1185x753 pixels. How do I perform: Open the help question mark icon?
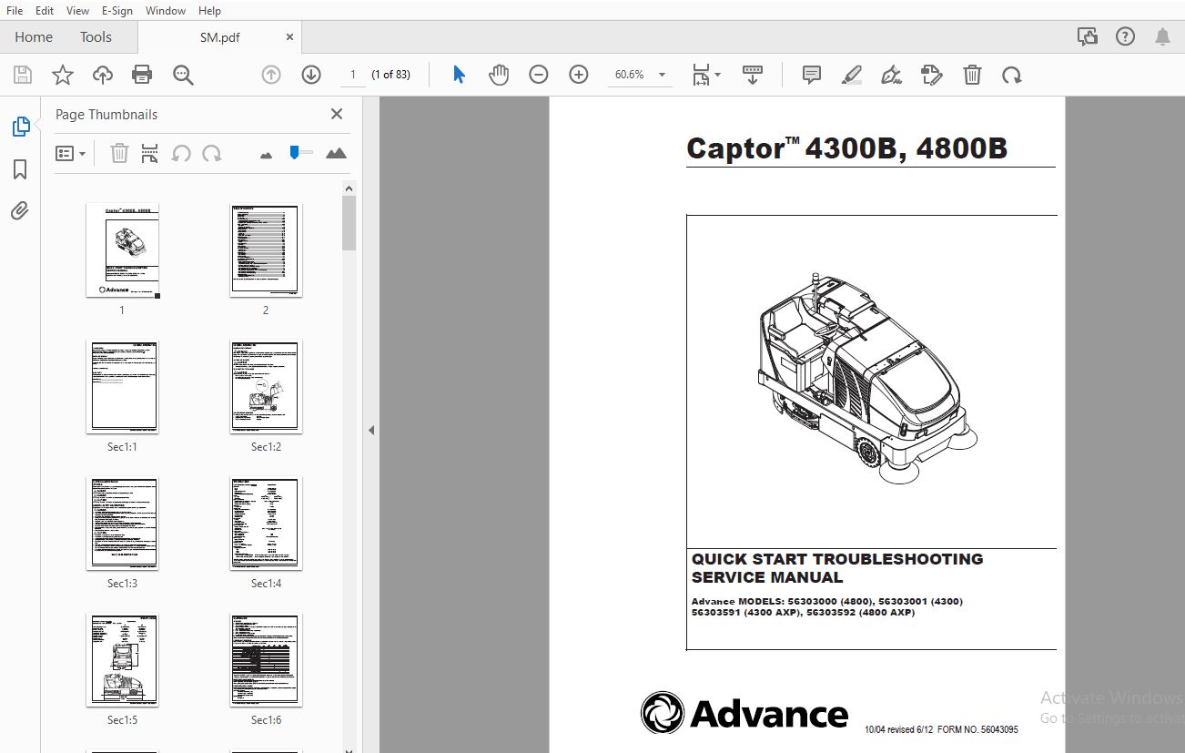click(x=1126, y=37)
